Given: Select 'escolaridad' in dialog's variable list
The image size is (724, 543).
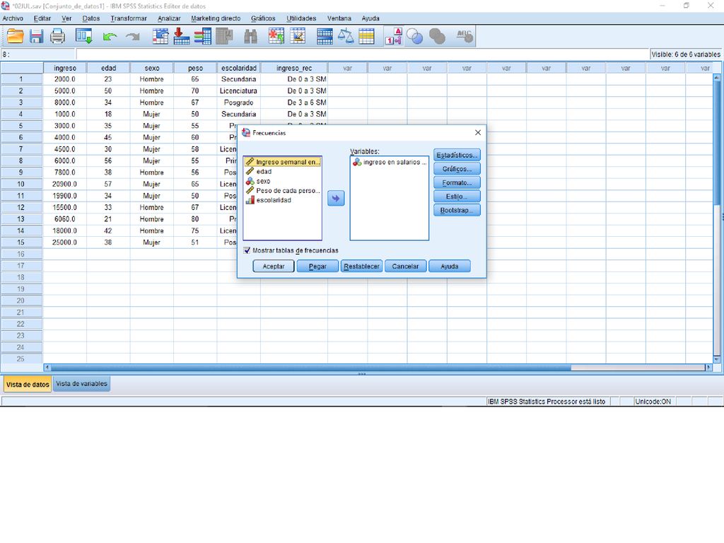Looking at the screenshot, I should click(x=283, y=200).
